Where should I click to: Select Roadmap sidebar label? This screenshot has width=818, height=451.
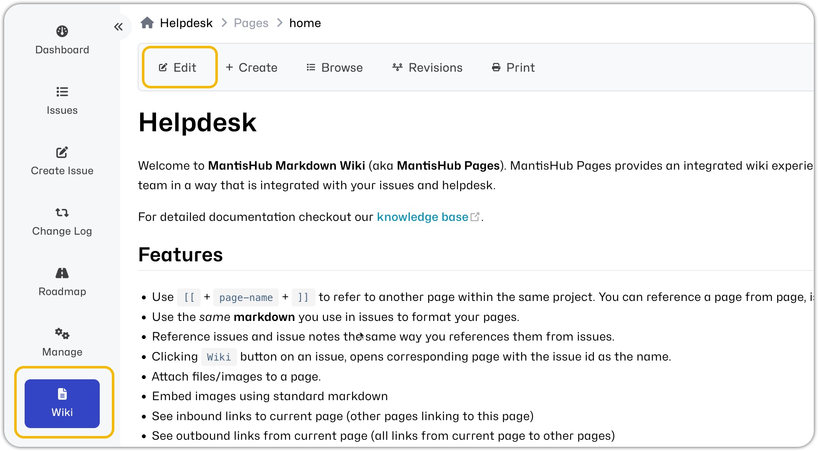tap(62, 292)
